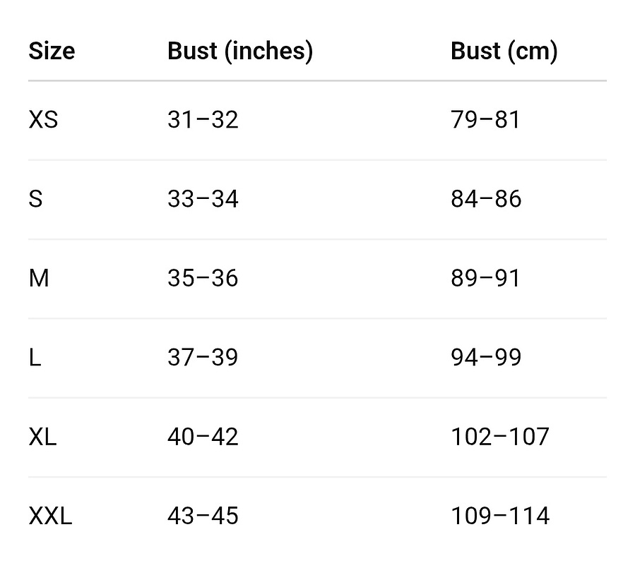Select the L size row label
635x563 pixels.
[x=35, y=358]
